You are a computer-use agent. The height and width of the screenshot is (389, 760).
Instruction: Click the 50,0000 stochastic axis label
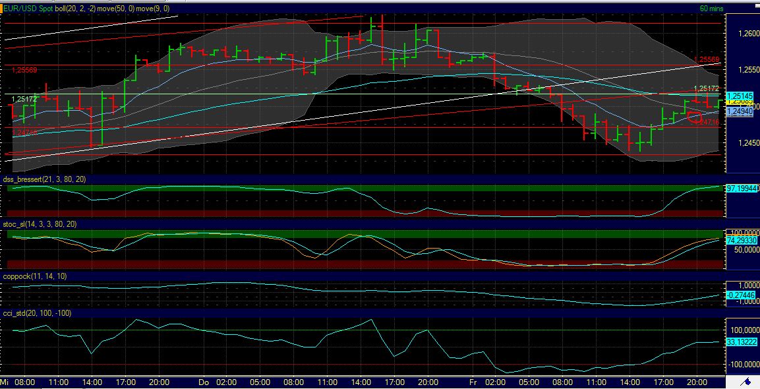pos(746,250)
